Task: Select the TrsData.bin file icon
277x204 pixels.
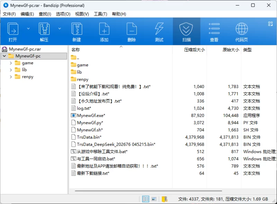Action: point(73,137)
